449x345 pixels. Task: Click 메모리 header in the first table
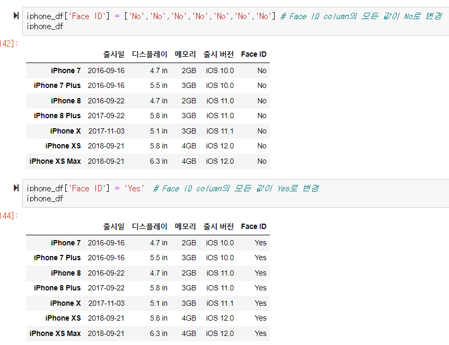tap(185, 54)
